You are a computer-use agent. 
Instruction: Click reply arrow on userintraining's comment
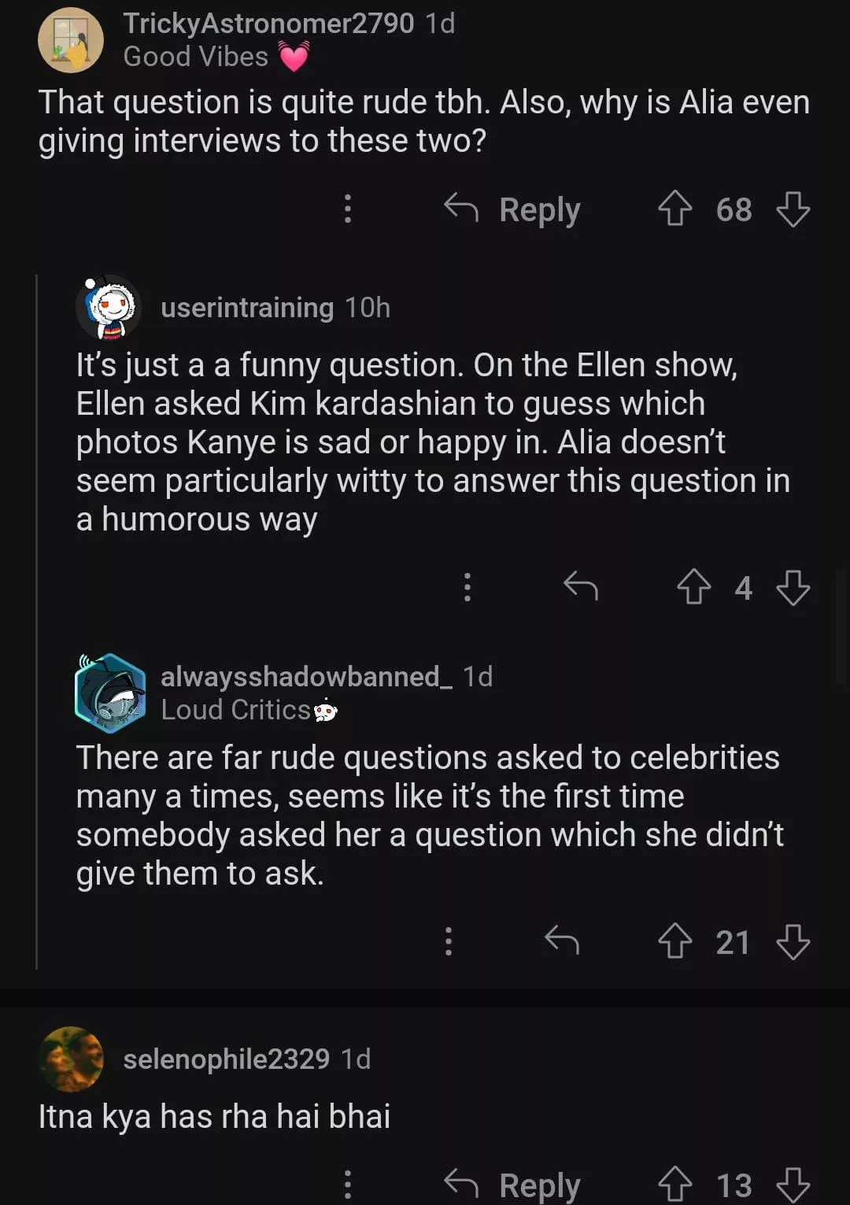(581, 586)
